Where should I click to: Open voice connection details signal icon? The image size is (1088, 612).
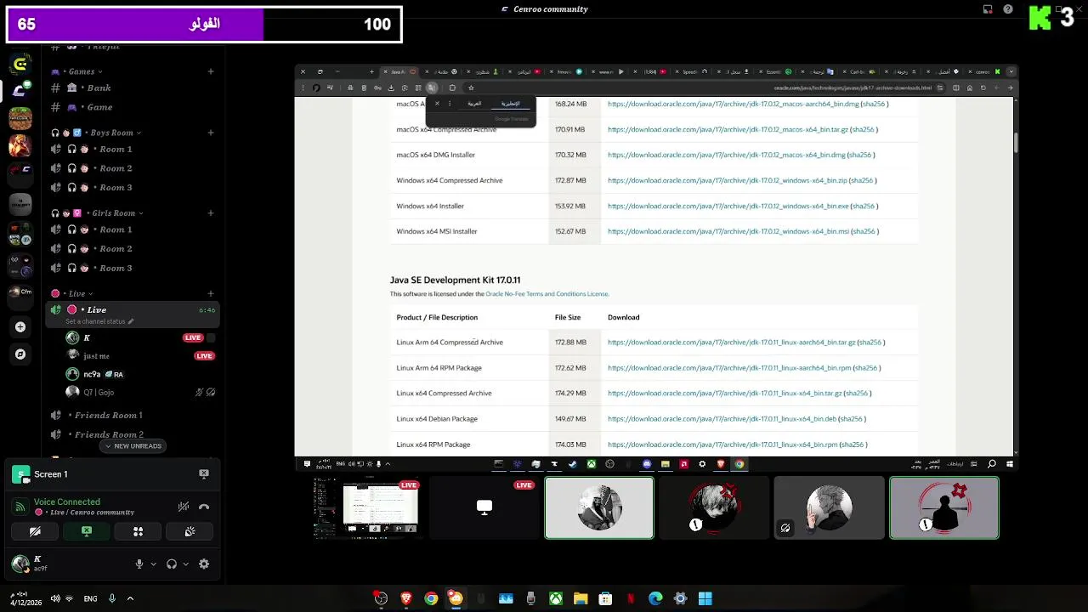click(20, 507)
